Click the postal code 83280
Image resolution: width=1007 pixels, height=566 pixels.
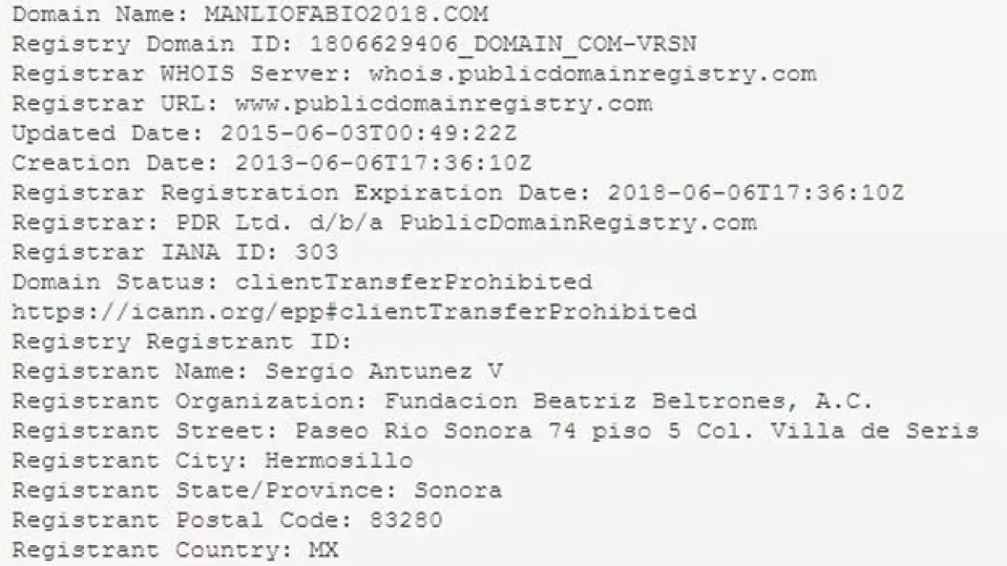[405, 520]
